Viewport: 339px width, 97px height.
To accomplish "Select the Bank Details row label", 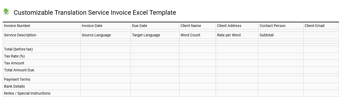I will 15,86.
